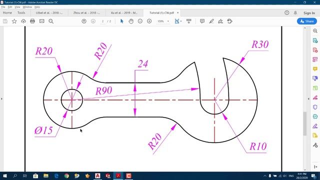Open AutoCAD from taskbar
The image size is (320, 180).
(x=97, y=175)
